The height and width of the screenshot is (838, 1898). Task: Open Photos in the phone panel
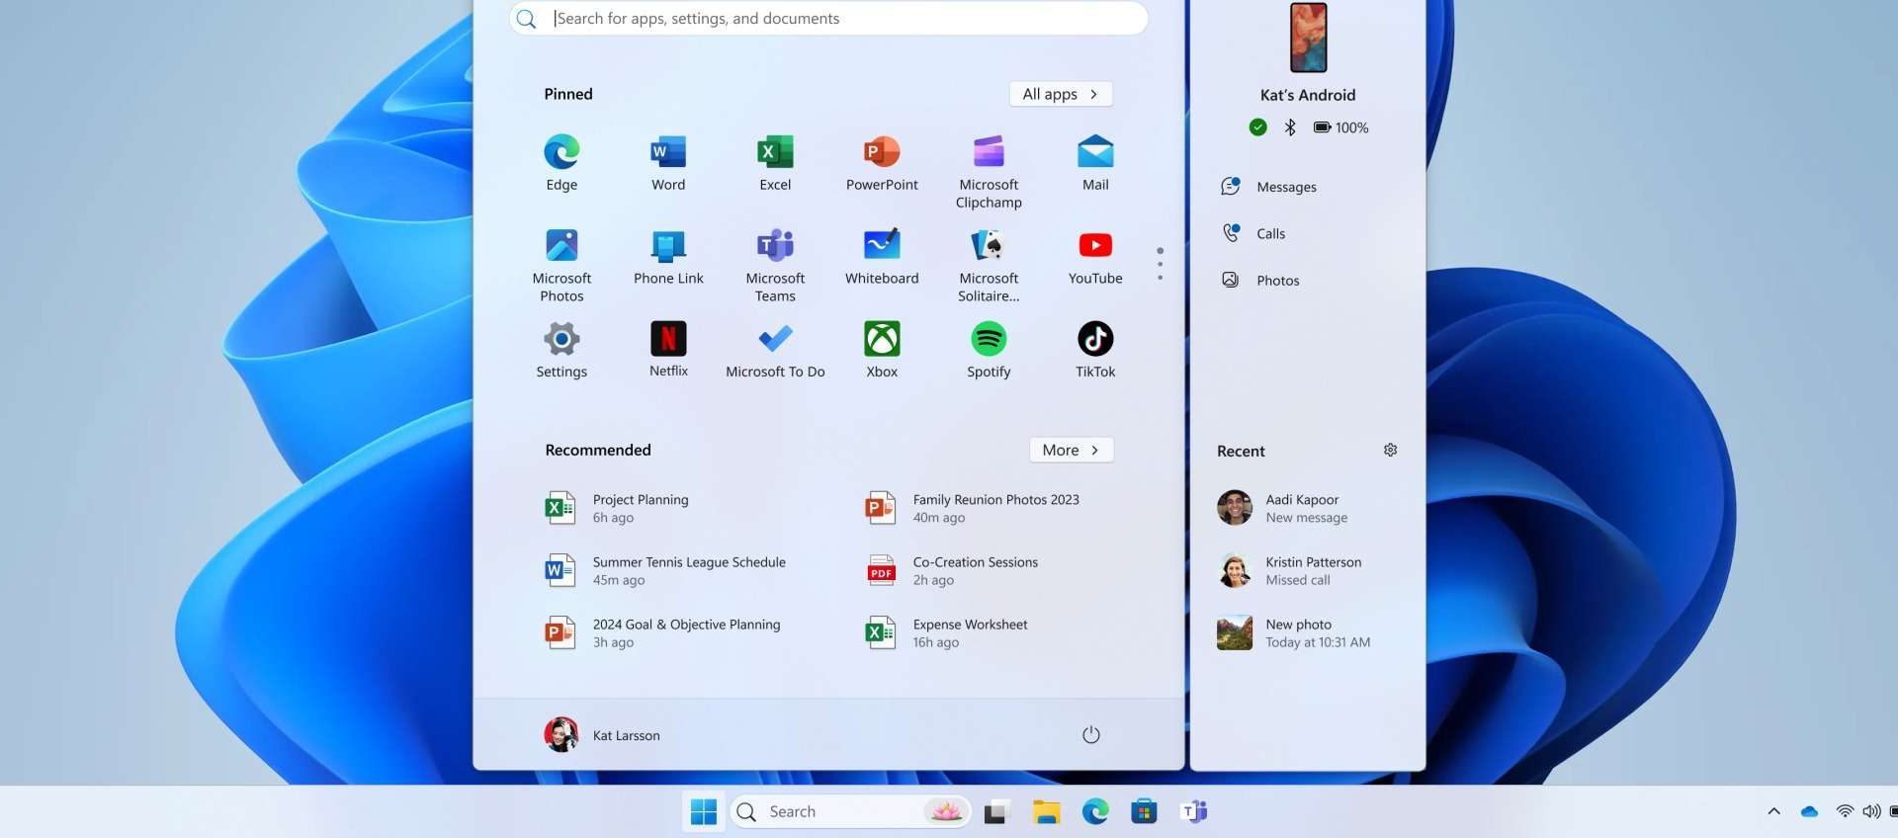pyautogui.click(x=1260, y=280)
